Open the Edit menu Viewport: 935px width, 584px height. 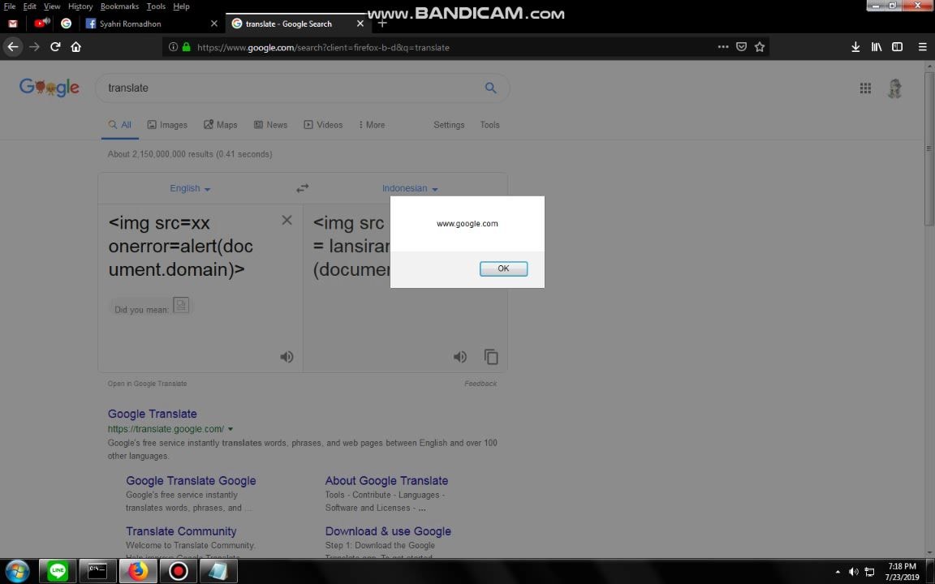(x=30, y=6)
